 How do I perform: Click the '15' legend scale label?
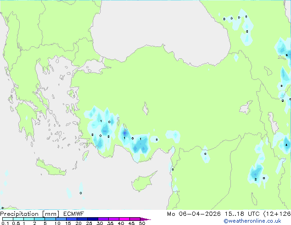(68, 223)
